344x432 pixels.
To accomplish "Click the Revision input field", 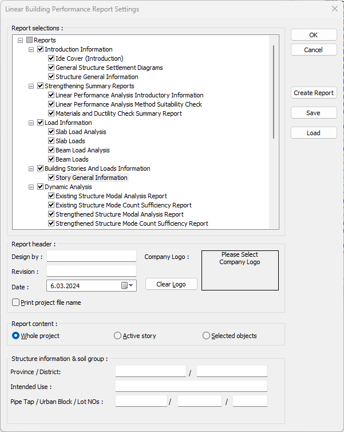I will point(92,271).
